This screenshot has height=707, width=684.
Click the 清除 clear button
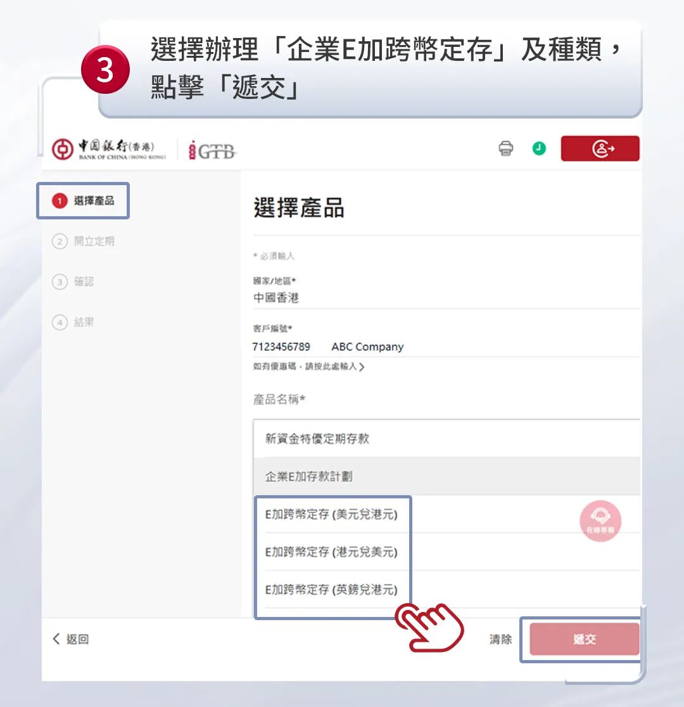(501, 639)
